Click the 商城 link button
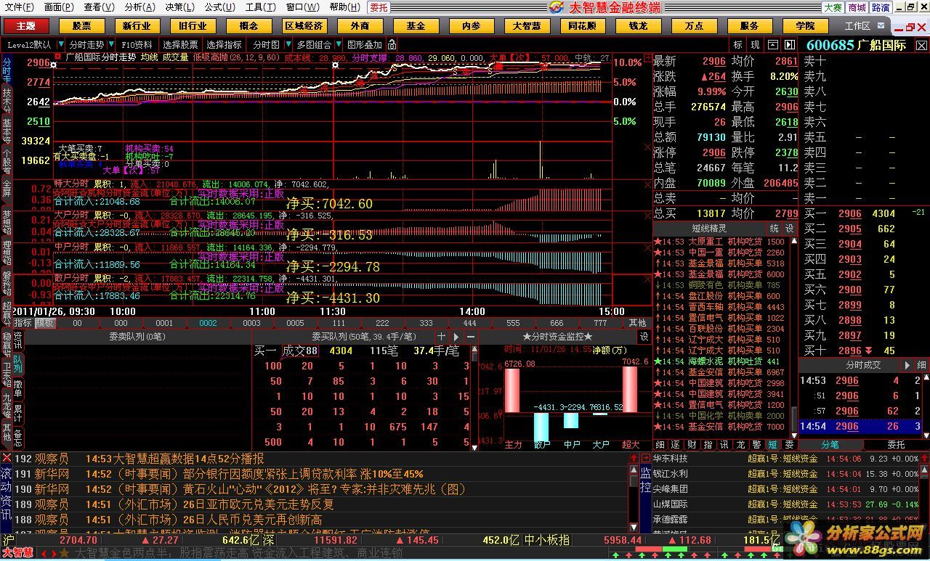 click(857, 7)
